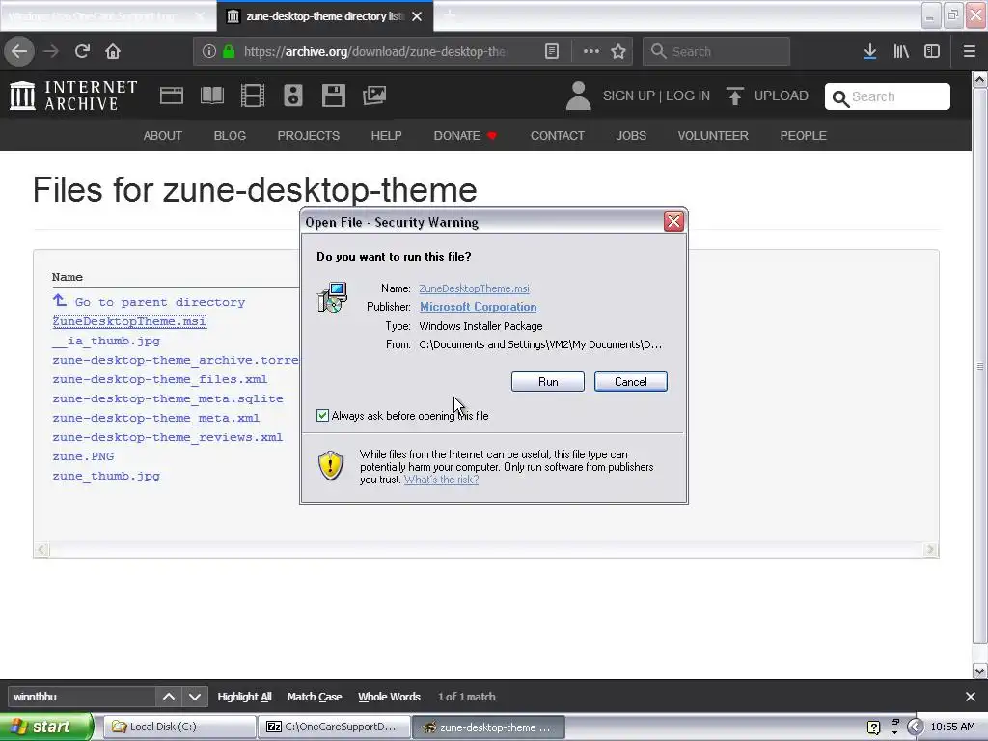Click LOG IN link
This screenshot has height=741, width=988.
(687, 96)
